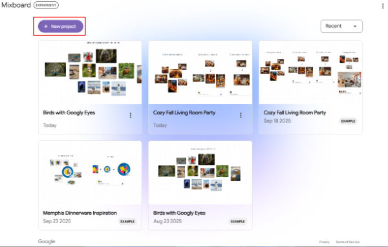Click EXAMPLE badge on Memphis Dinnerware card
This screenshot has width=388, height=247.
point(127,222)
